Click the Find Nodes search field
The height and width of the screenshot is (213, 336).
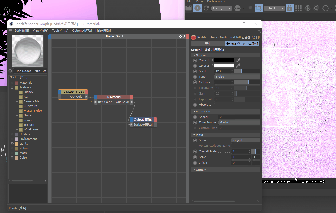30,71
